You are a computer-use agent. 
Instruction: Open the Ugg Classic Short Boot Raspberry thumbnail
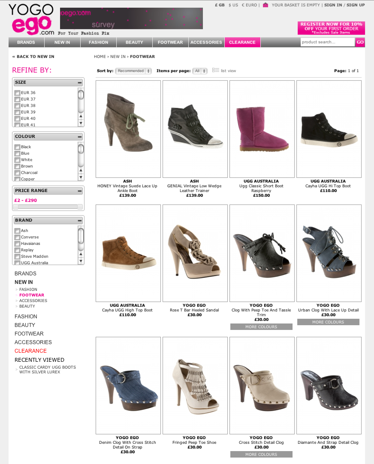coord(262,129)
